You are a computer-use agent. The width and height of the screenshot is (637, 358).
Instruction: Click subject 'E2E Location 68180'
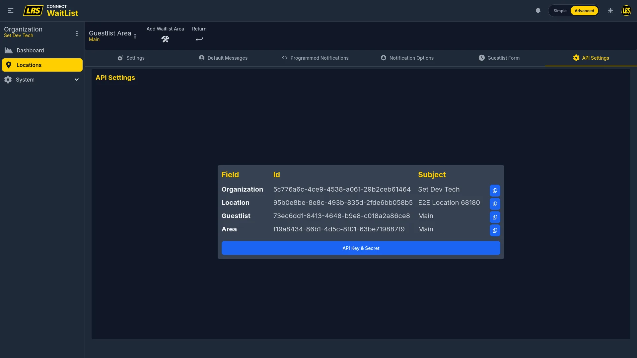click(449, 203)
